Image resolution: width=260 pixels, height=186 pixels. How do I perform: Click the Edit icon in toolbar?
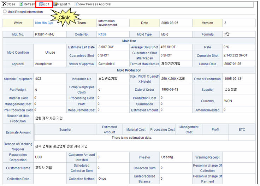point(41,4)
